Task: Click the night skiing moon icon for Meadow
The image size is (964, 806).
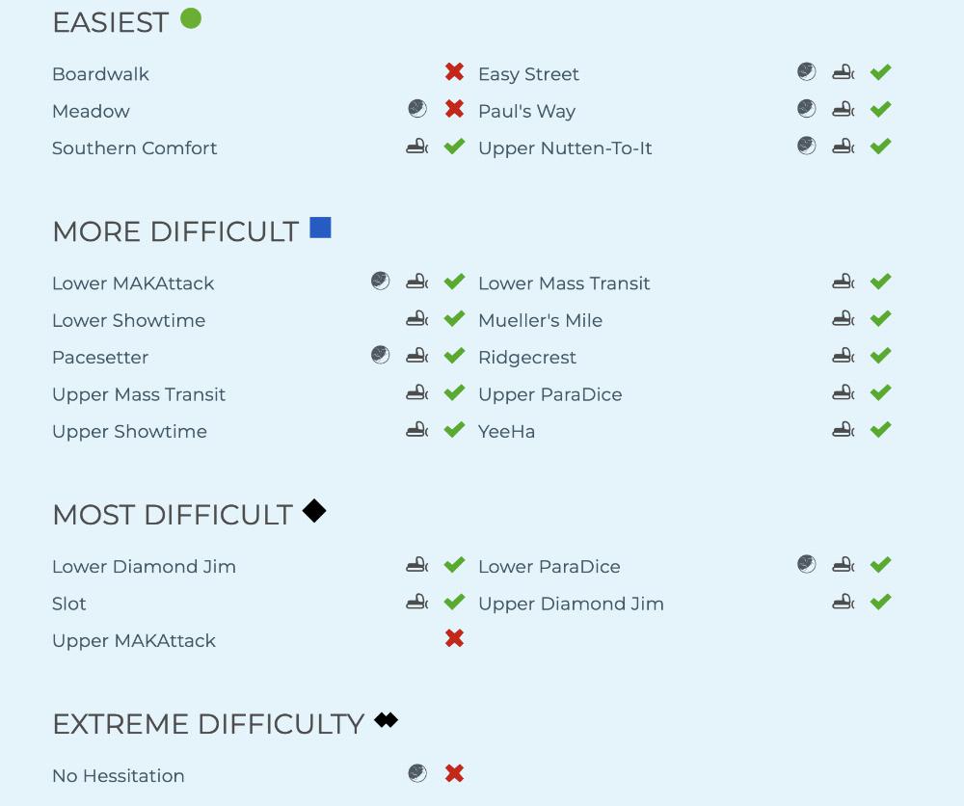Action: coord(417,109)
